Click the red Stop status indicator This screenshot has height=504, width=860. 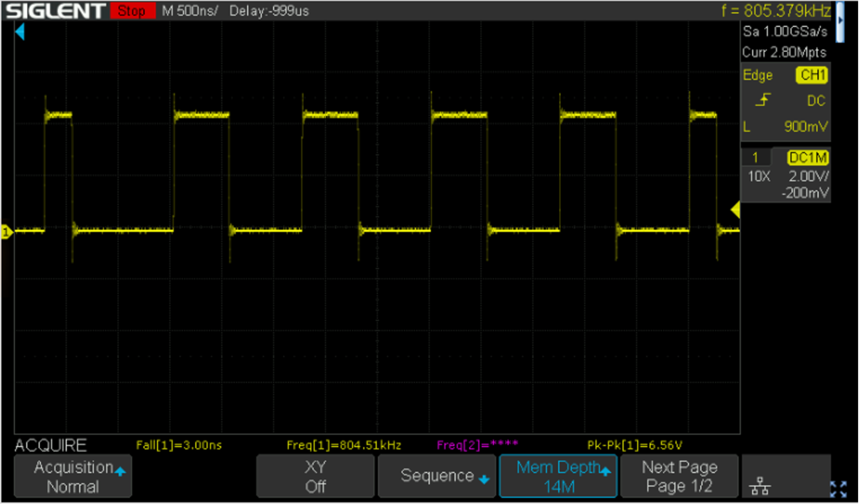132,11
